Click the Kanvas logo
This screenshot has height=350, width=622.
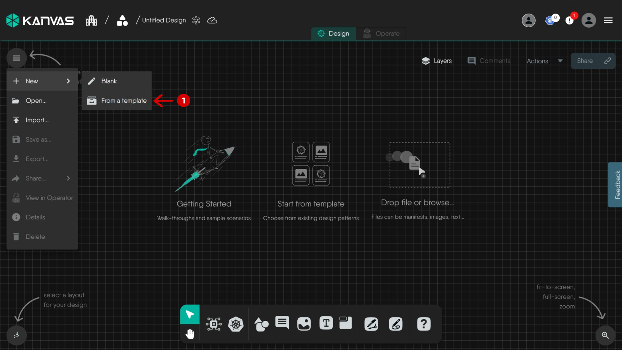40,20
